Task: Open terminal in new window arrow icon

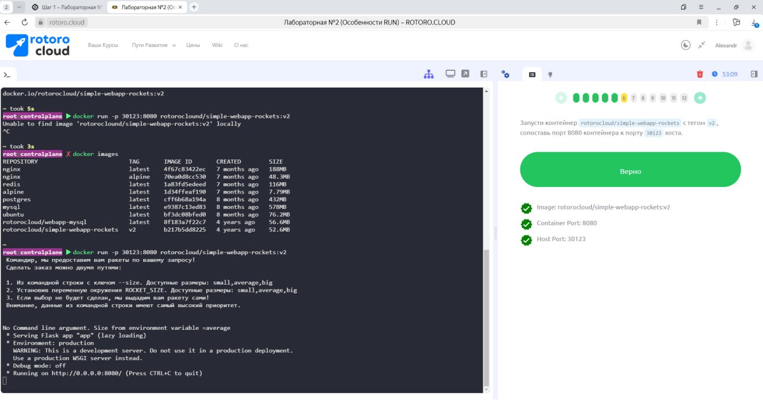Action: [465, 74]
